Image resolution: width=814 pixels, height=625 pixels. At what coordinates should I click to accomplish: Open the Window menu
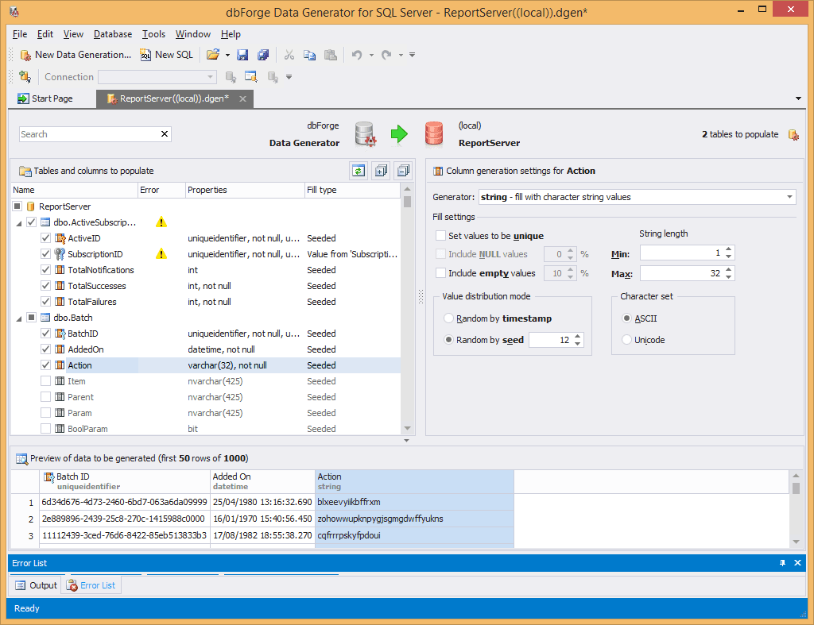[192, 34]
